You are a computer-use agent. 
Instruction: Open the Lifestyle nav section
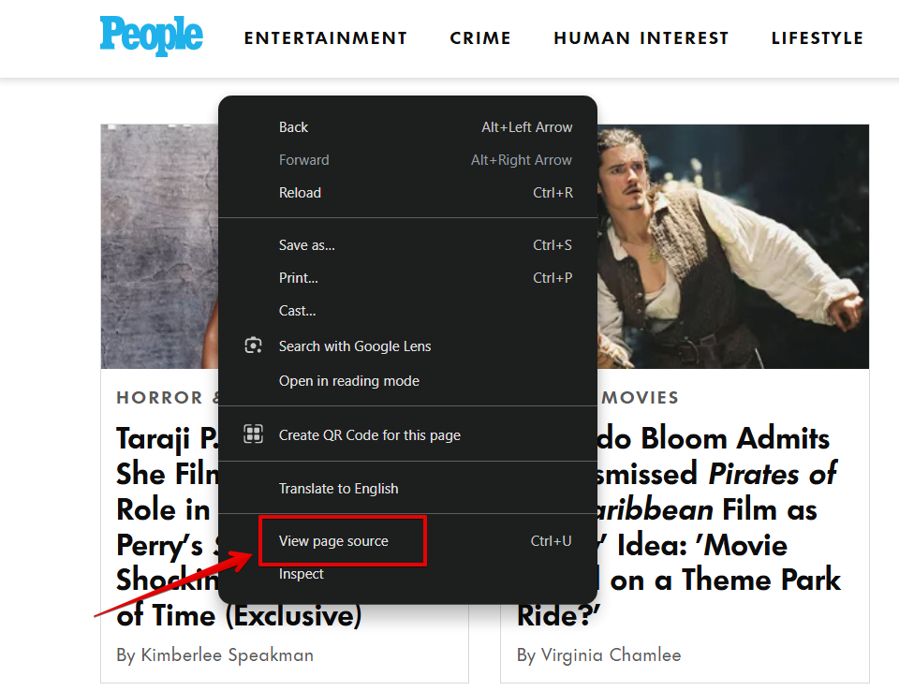(x=817, y=38)
